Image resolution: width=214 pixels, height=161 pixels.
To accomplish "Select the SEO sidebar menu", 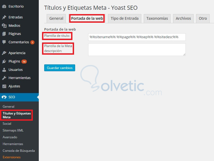I will tap(19, 97).
